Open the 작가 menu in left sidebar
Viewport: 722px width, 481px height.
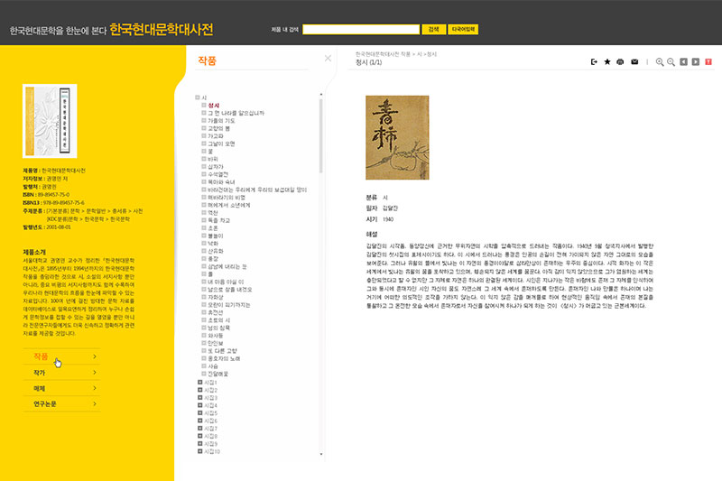tap(61, 373)
